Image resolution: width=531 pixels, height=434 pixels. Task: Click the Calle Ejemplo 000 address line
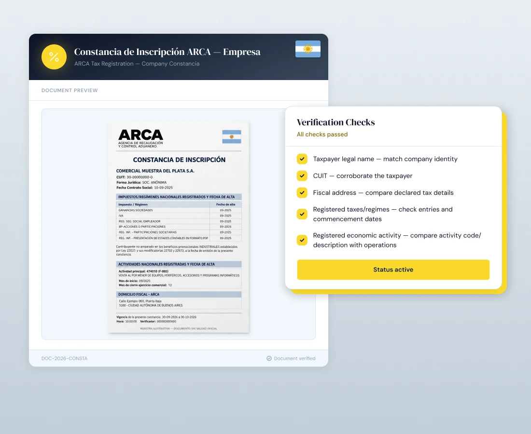pyautogui.click(x=140, y=301)
